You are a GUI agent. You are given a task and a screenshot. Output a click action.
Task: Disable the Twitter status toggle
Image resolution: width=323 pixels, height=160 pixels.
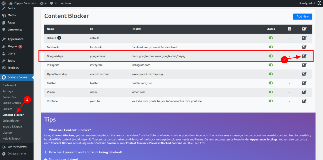(x=271, y=83)
